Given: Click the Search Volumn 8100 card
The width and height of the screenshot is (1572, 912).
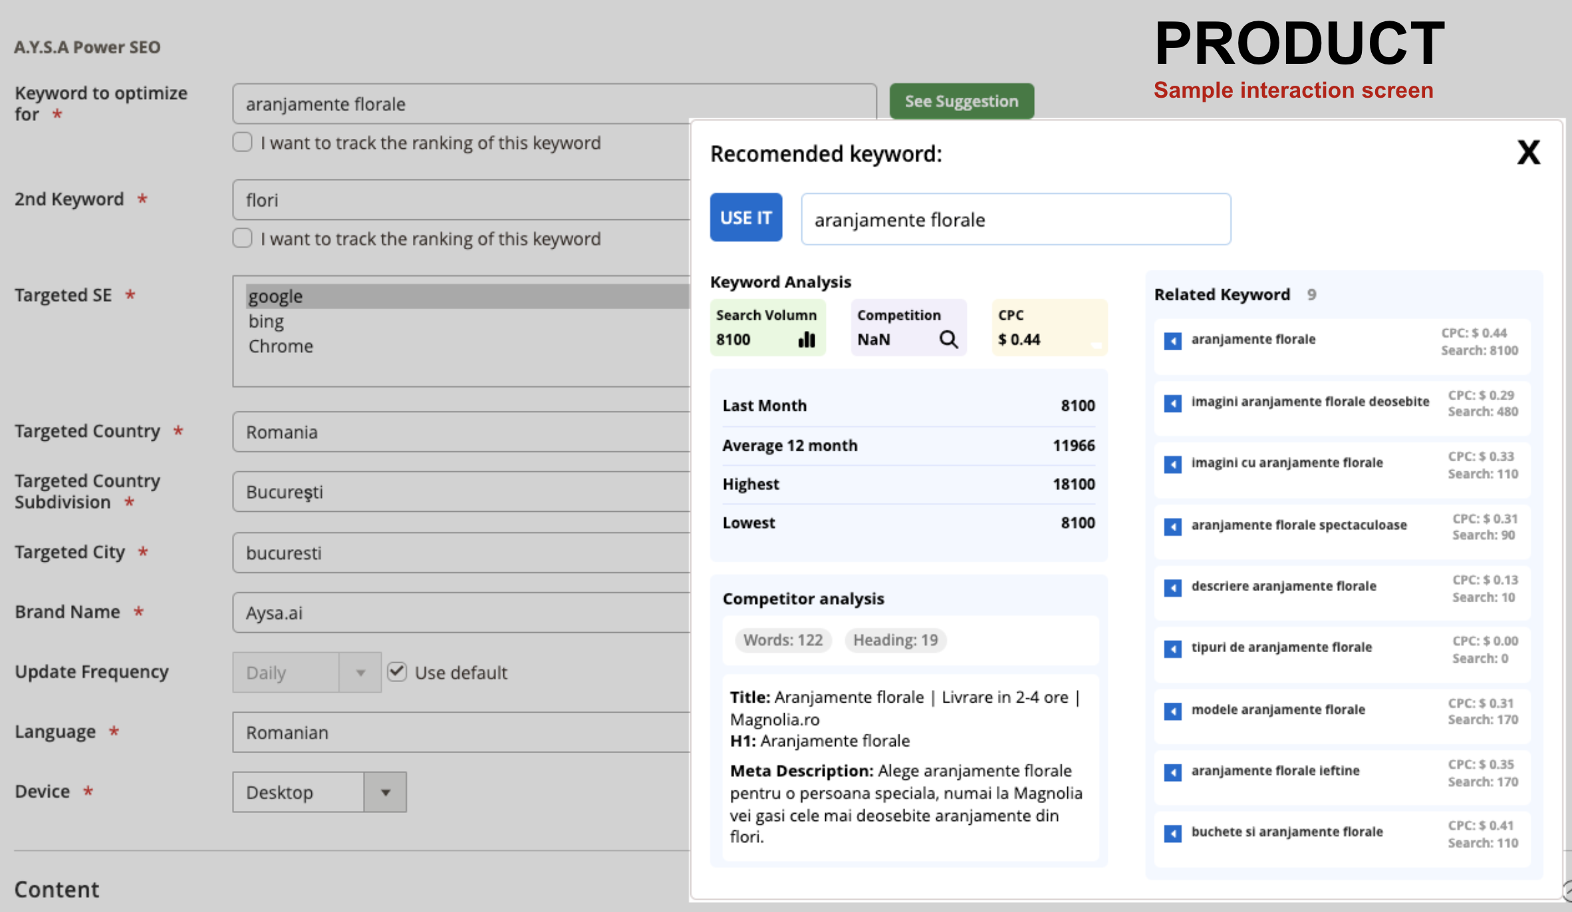Looking at the screenshot, I should tap(768, 328).
